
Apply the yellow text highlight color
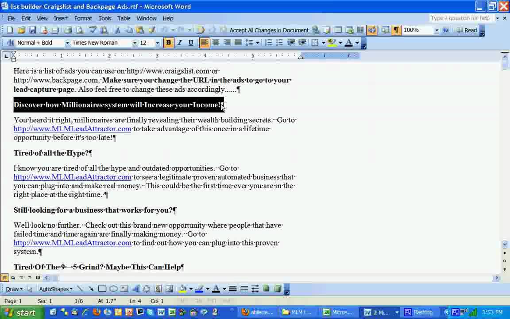(332, 43)
